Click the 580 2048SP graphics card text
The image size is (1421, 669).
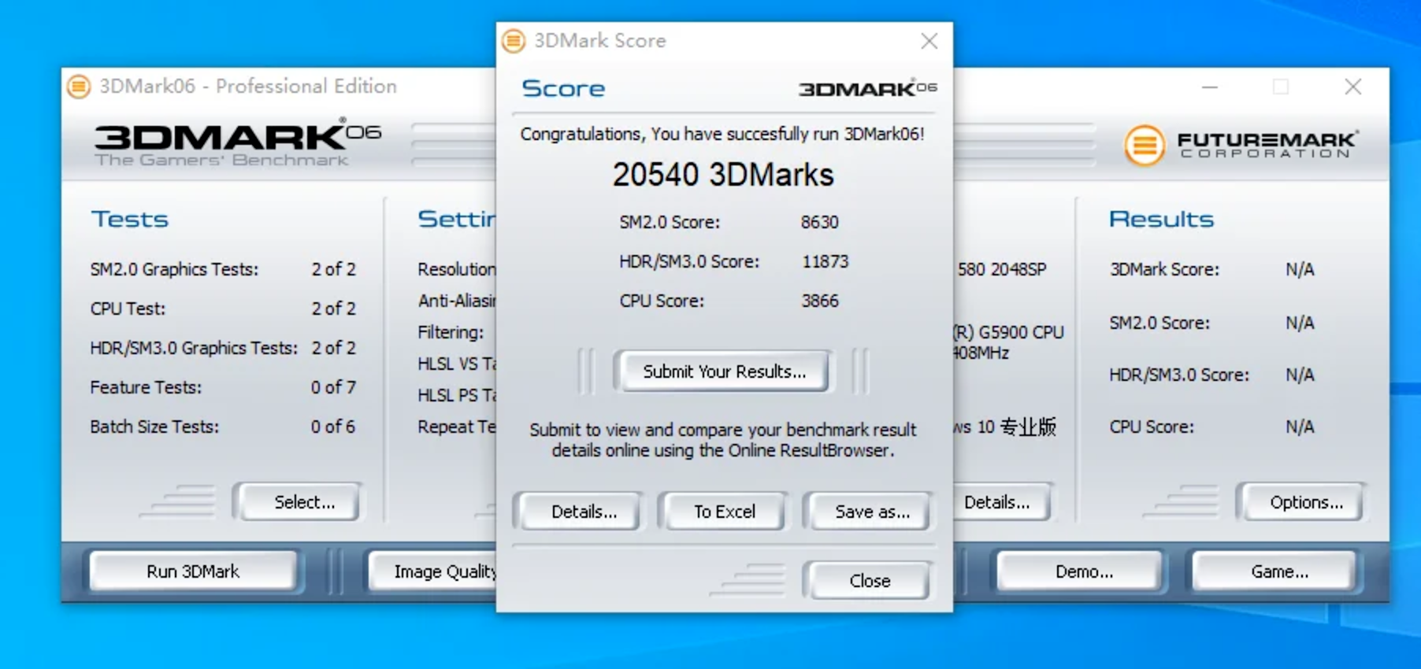tap(1002, 269)
